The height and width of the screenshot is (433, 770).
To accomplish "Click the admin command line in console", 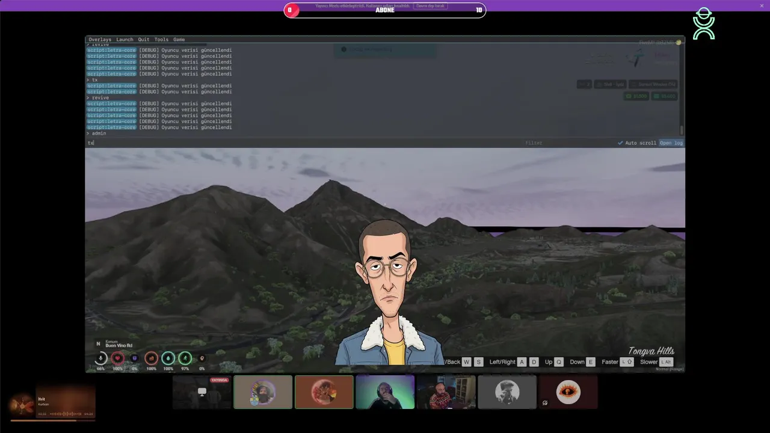I will pos(96,134).
